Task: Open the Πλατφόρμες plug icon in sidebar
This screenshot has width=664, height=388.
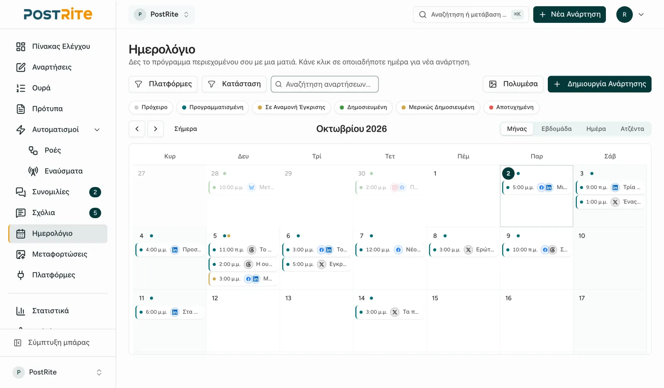Action: 21,275
